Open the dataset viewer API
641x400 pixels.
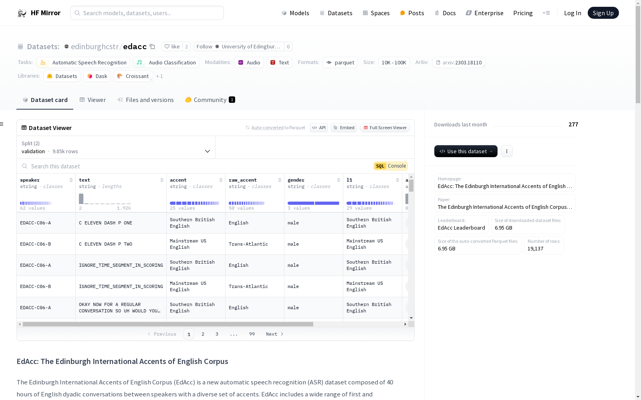click(319, 128)
